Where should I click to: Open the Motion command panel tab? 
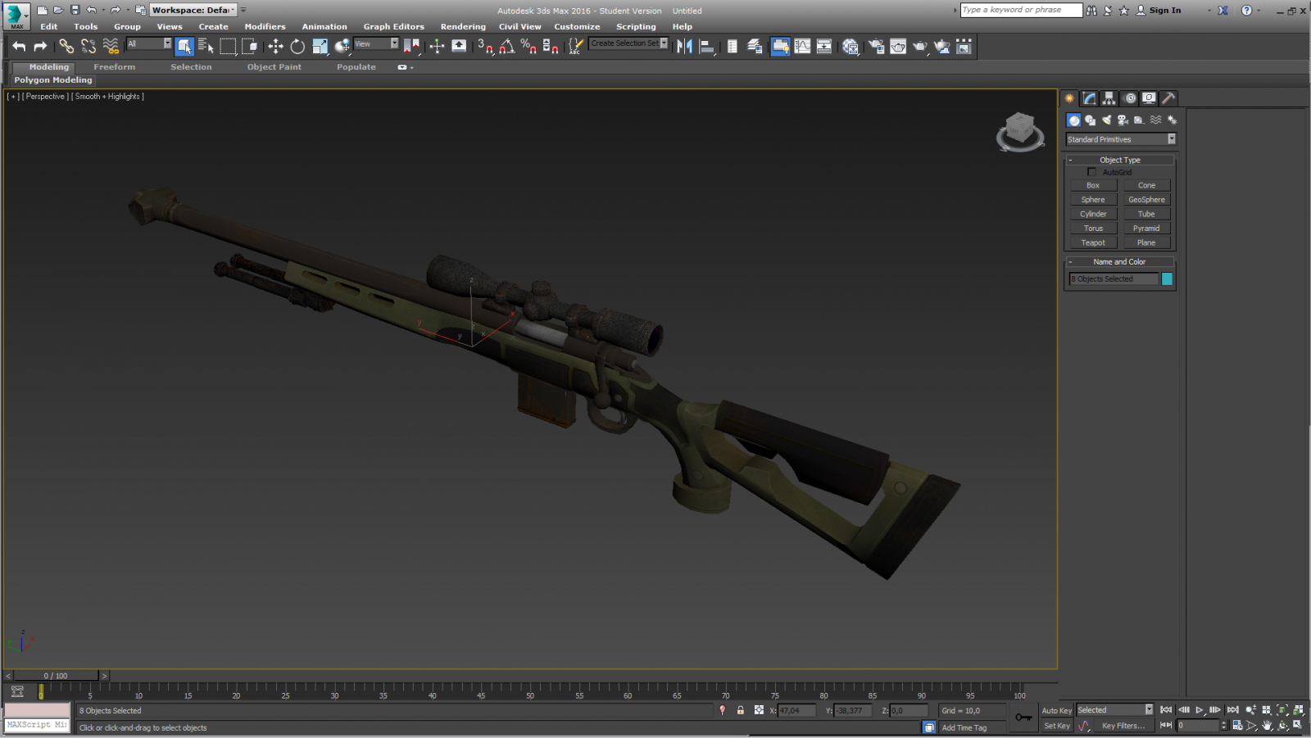(x=1130, y=98)
